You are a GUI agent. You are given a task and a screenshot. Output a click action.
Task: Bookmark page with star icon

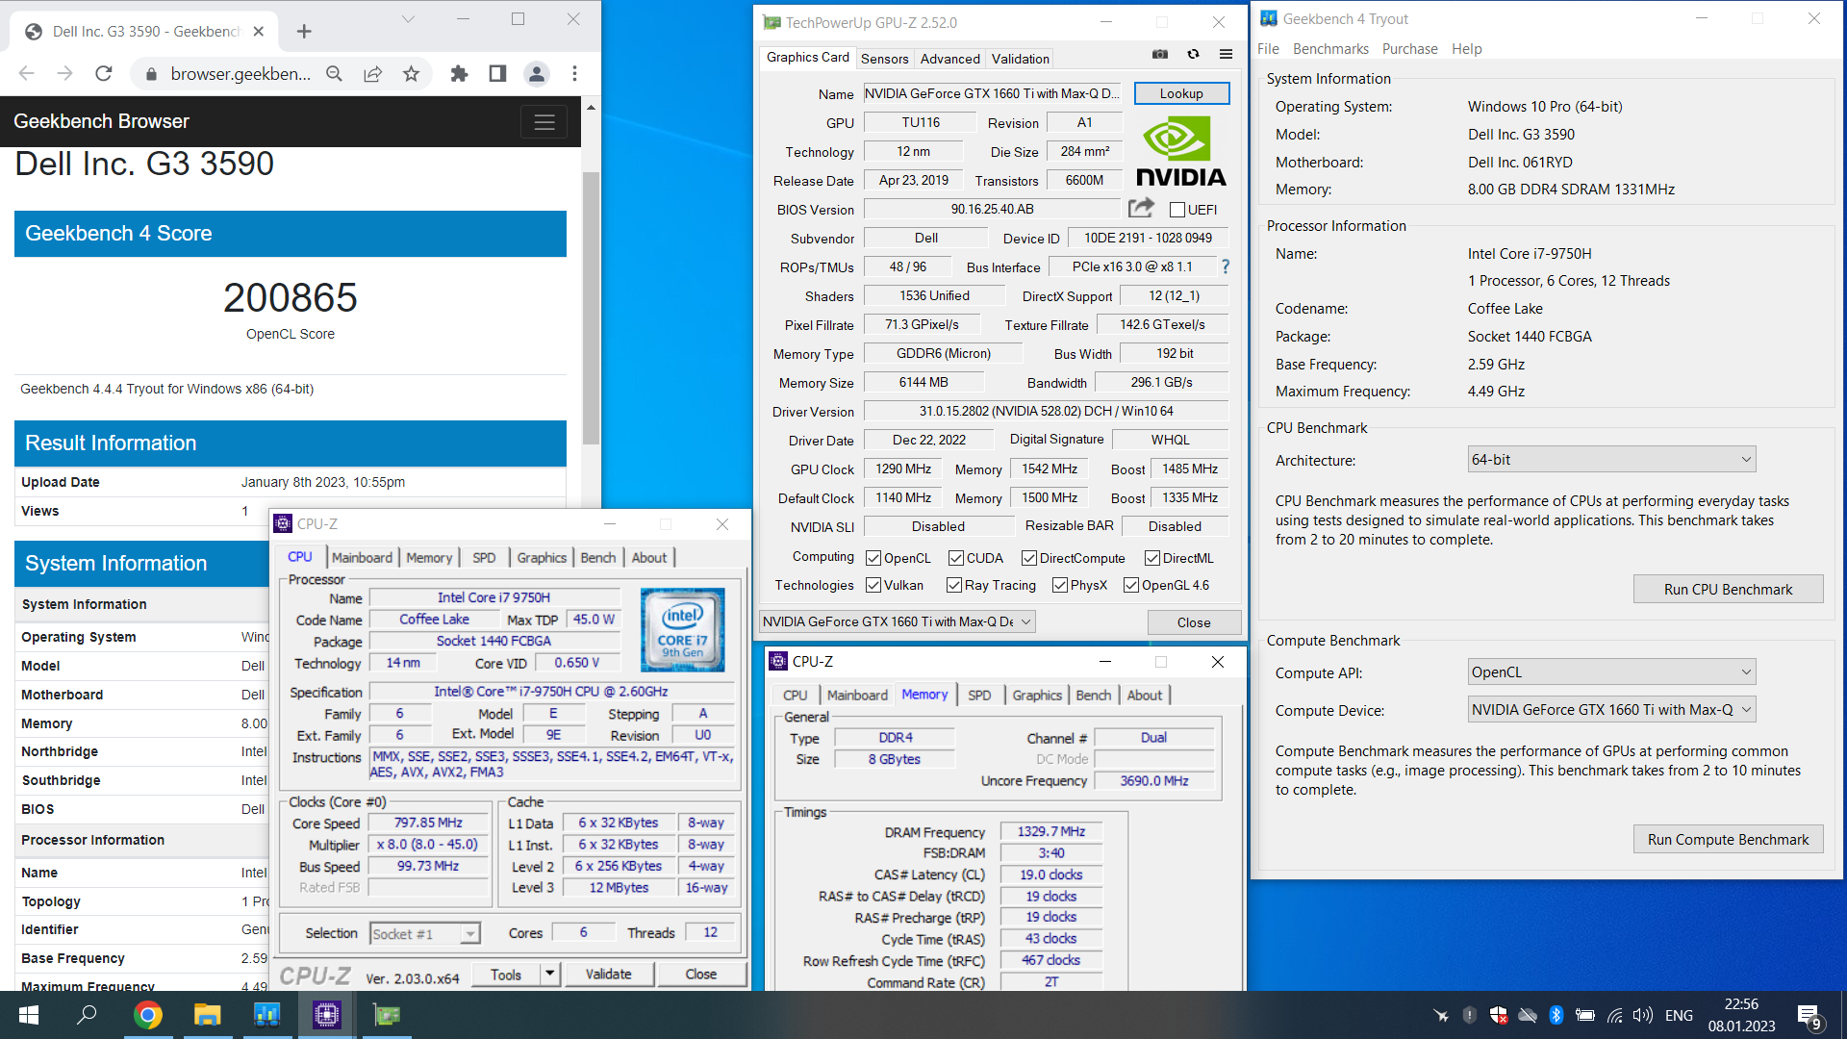pyautogui.click(x=411, y=74)
